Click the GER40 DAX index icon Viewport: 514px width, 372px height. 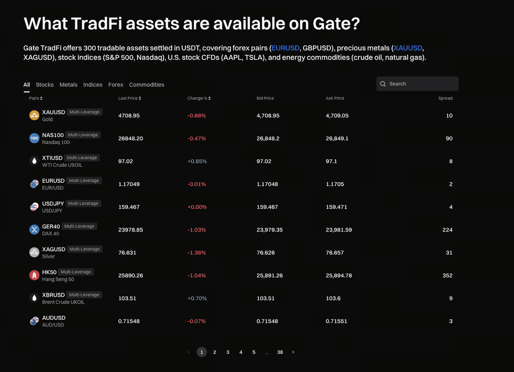tap(34, 229)
